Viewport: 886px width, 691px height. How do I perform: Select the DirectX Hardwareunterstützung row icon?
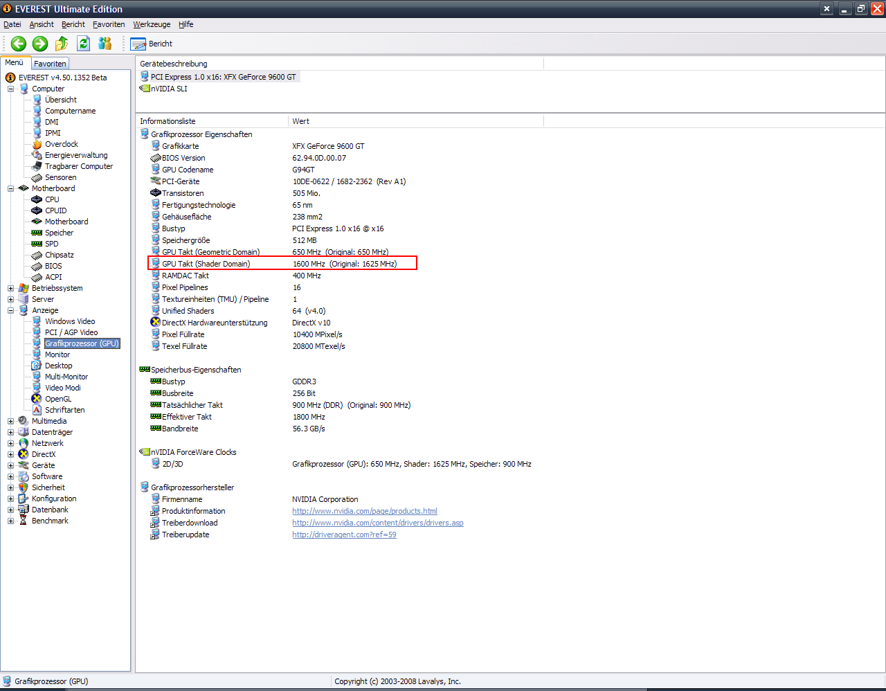(156, 323)
